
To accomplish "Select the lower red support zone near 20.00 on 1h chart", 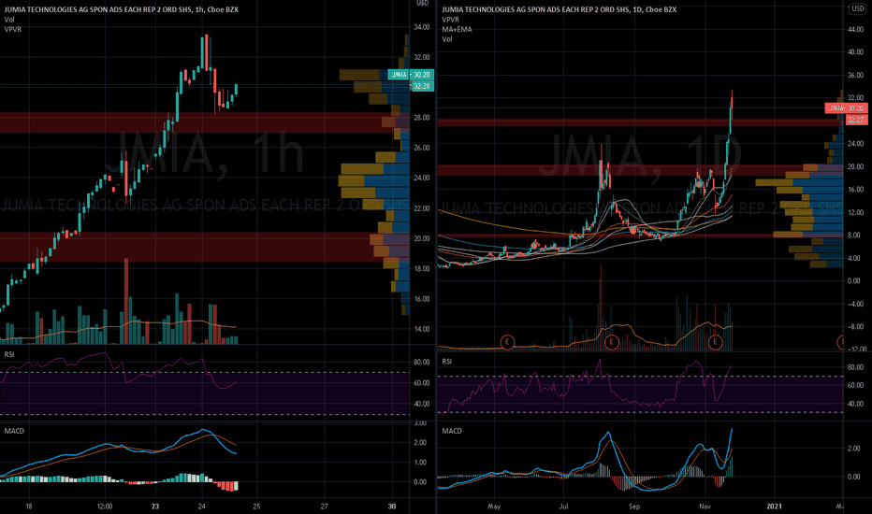I will 205,247.
